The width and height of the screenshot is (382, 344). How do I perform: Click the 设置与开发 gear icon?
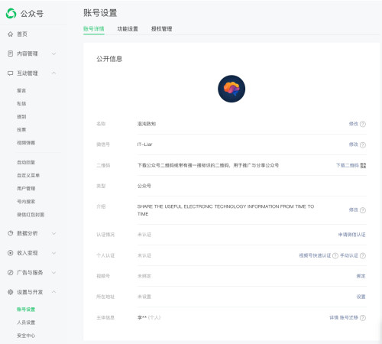[x=10, y=292]
